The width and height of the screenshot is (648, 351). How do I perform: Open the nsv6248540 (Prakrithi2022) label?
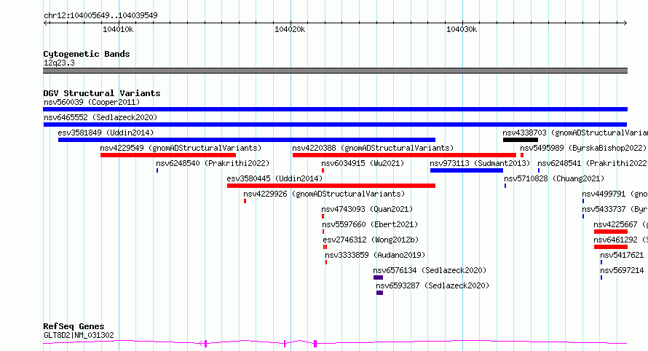click(213, 163)
